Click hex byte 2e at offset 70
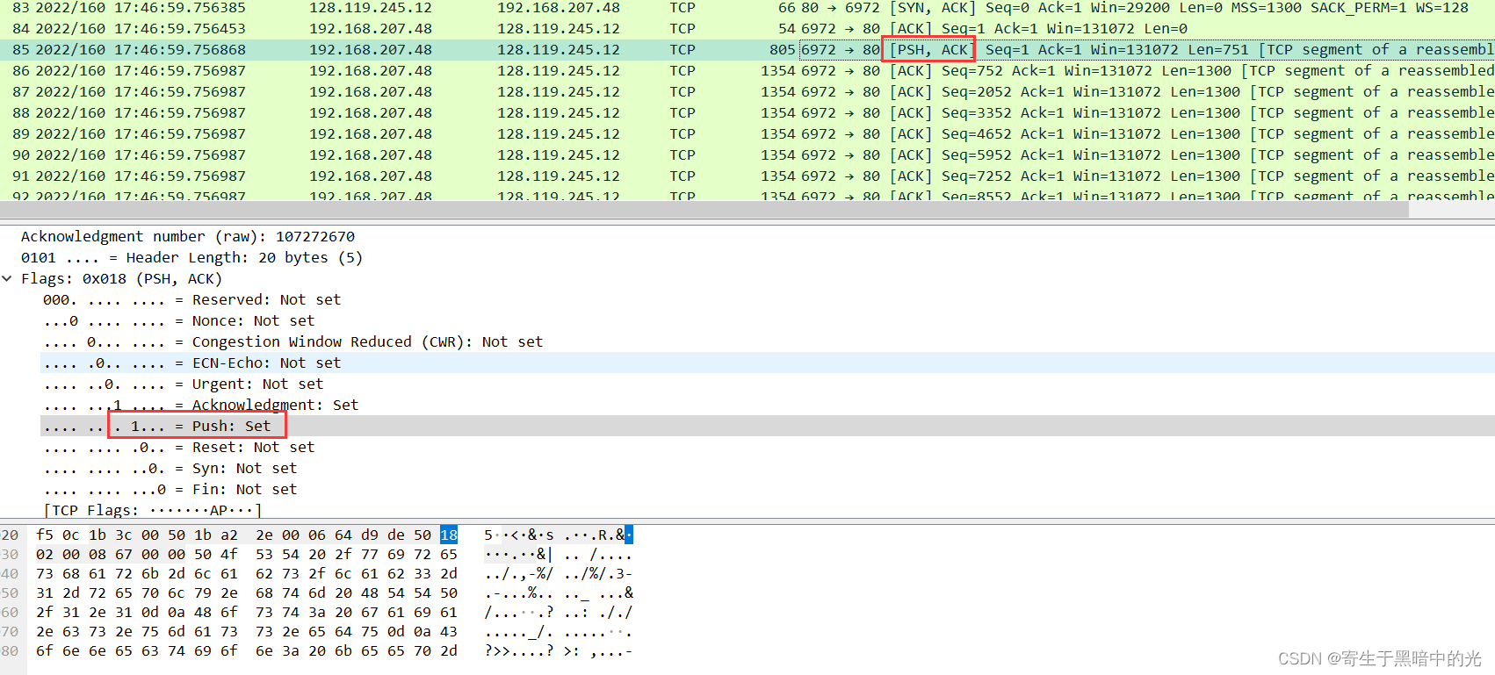This screenshot has height=675, width=1495. coord(45,631)
